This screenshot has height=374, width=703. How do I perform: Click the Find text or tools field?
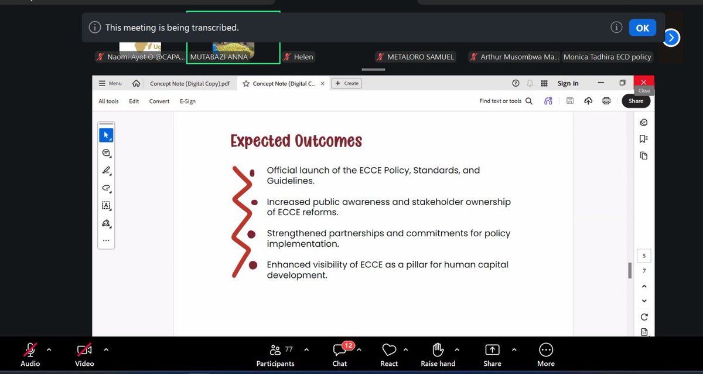point(500,101)
